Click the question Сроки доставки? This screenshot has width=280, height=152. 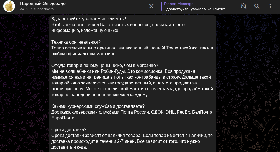[69, 129]
